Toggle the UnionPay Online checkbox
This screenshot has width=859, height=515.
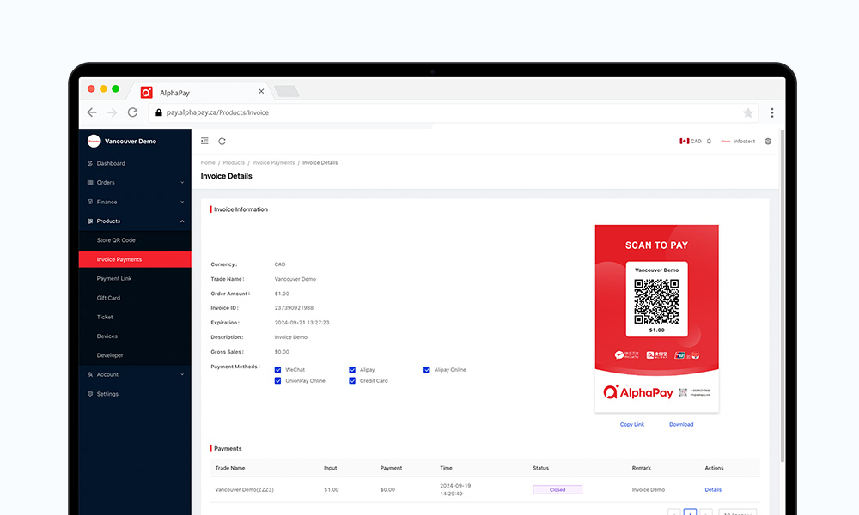277,381
